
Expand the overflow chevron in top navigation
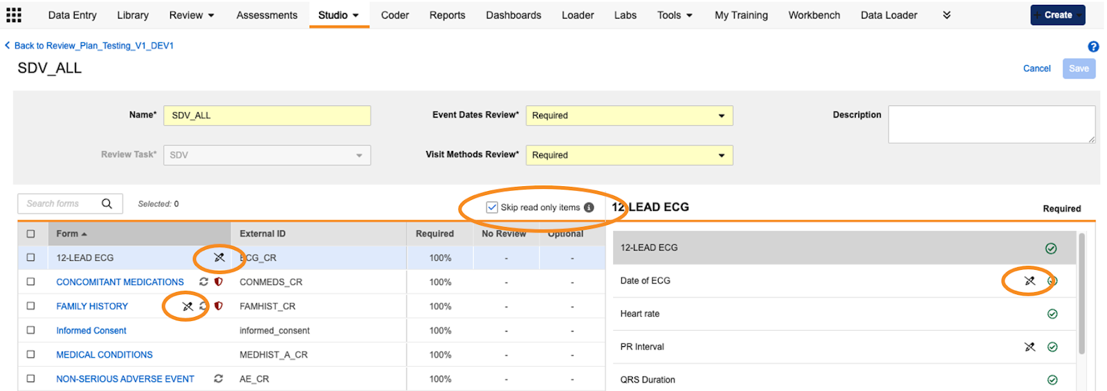[x=946, y=15]
